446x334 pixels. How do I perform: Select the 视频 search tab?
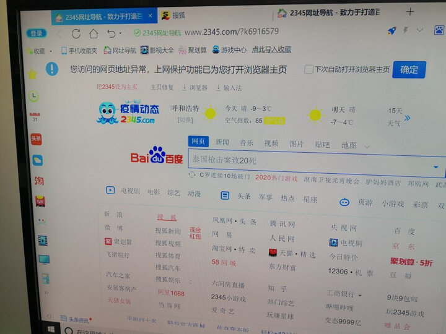271,143
